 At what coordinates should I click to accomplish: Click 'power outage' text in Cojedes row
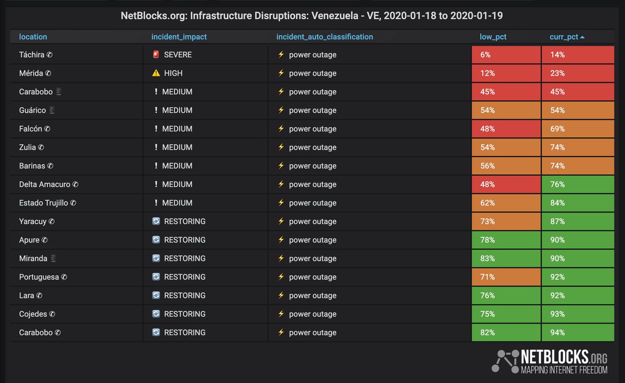click(x=312, y=314)
